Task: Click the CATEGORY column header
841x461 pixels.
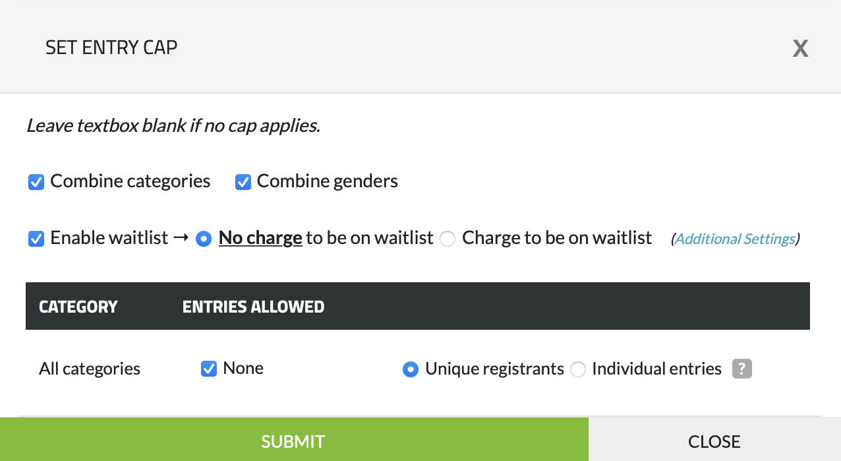Action: click(78, 307)
